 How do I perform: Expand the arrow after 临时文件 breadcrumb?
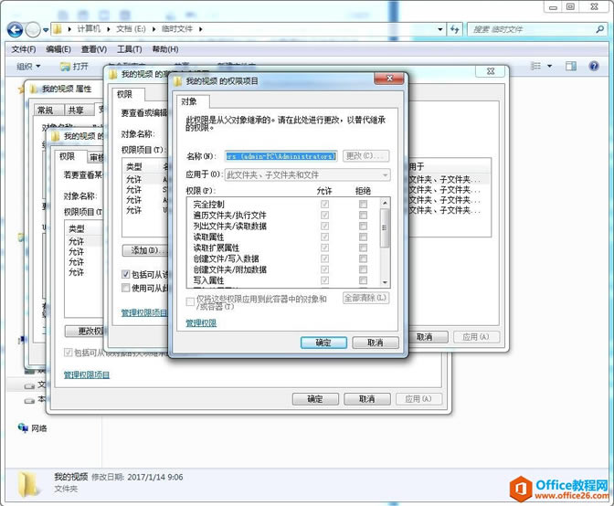point(200,29)
